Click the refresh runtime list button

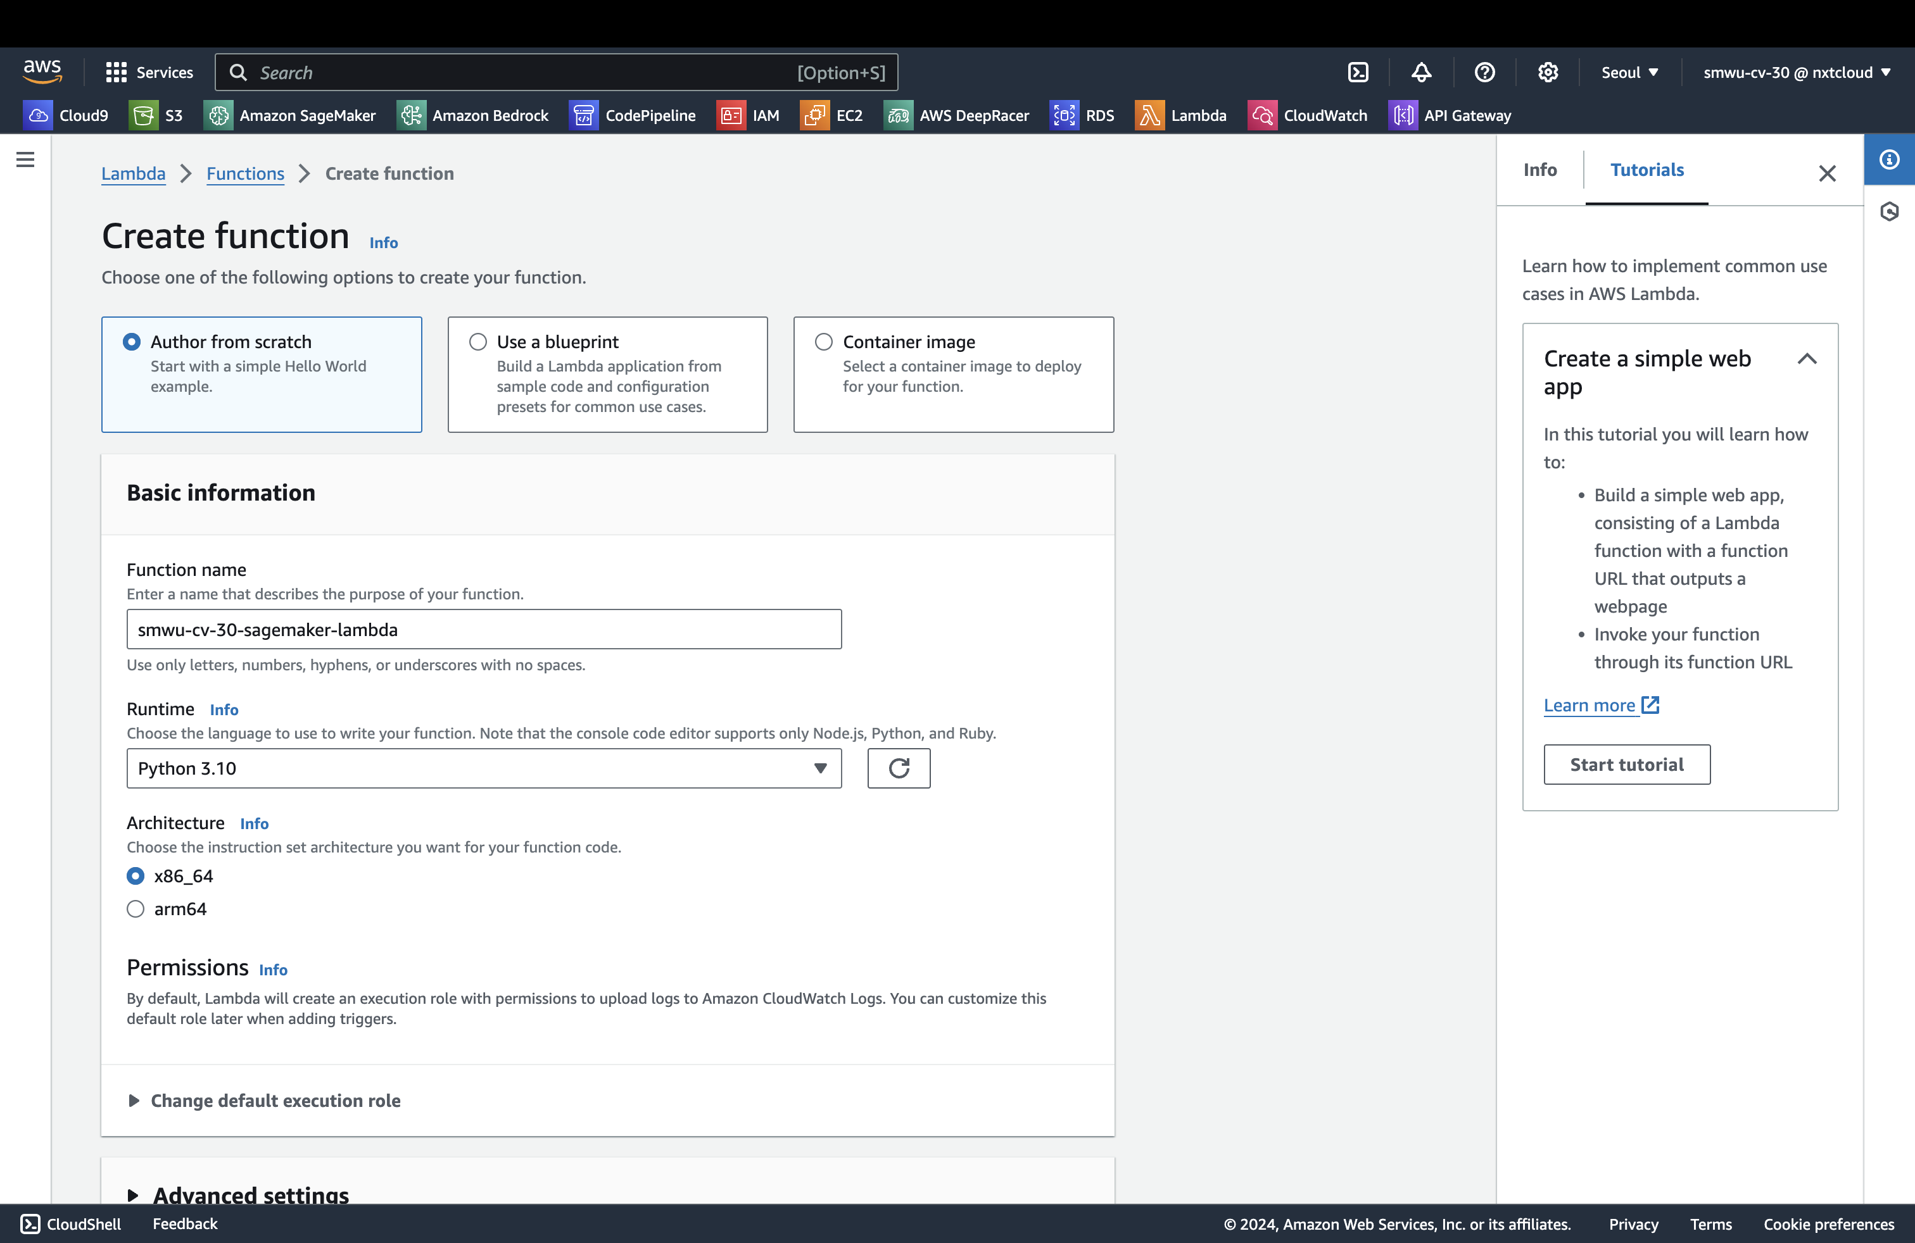tap(898, 768)
